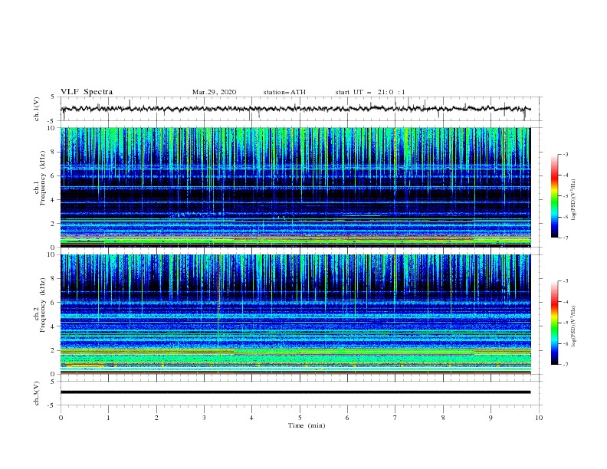607x469 pixels.
Task: Click the time axis tick label "7"
Action: point(395,418)
